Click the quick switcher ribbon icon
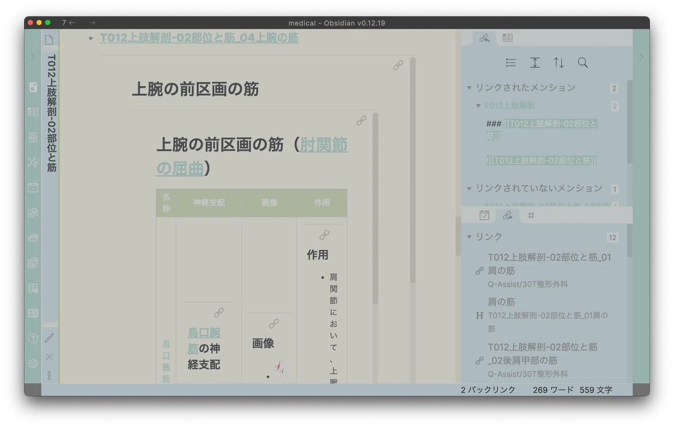674x428 pixels. [x=33, y=137]
